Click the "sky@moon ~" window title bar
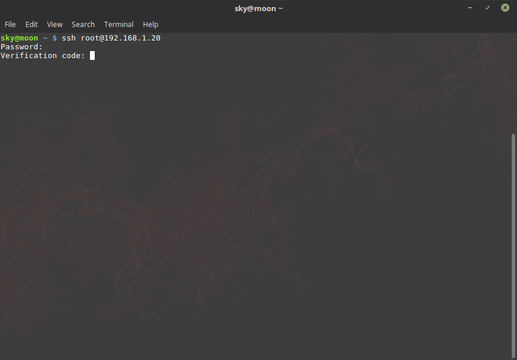 258,8
